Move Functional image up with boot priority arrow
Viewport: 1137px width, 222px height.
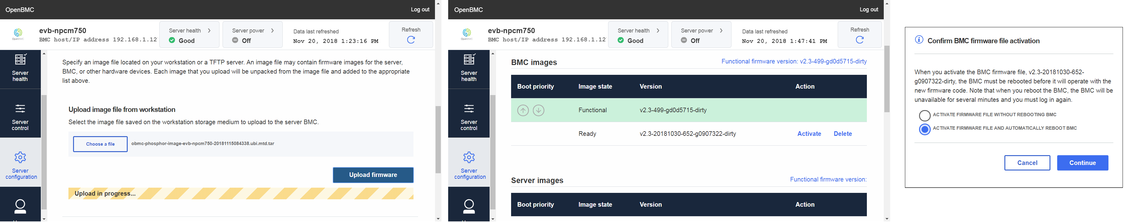point(522,110)
